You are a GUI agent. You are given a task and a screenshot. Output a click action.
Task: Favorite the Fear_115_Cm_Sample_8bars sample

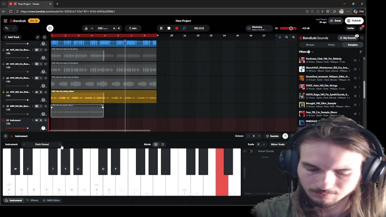point(355,114)
